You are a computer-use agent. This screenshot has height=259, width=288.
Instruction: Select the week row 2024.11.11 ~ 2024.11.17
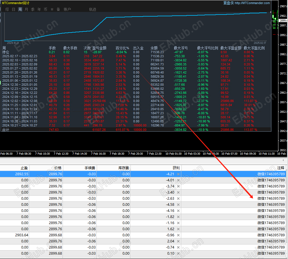136,113
